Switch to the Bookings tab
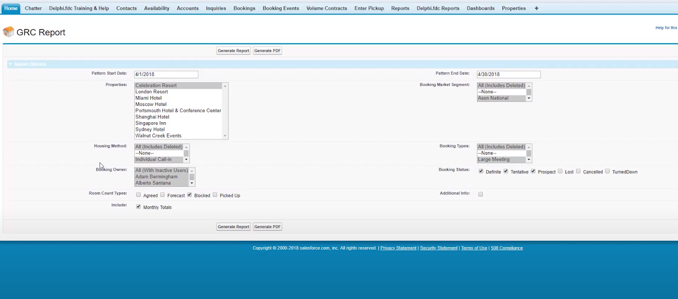This screenshot has height=299, width=678. (x=244, y=8)
